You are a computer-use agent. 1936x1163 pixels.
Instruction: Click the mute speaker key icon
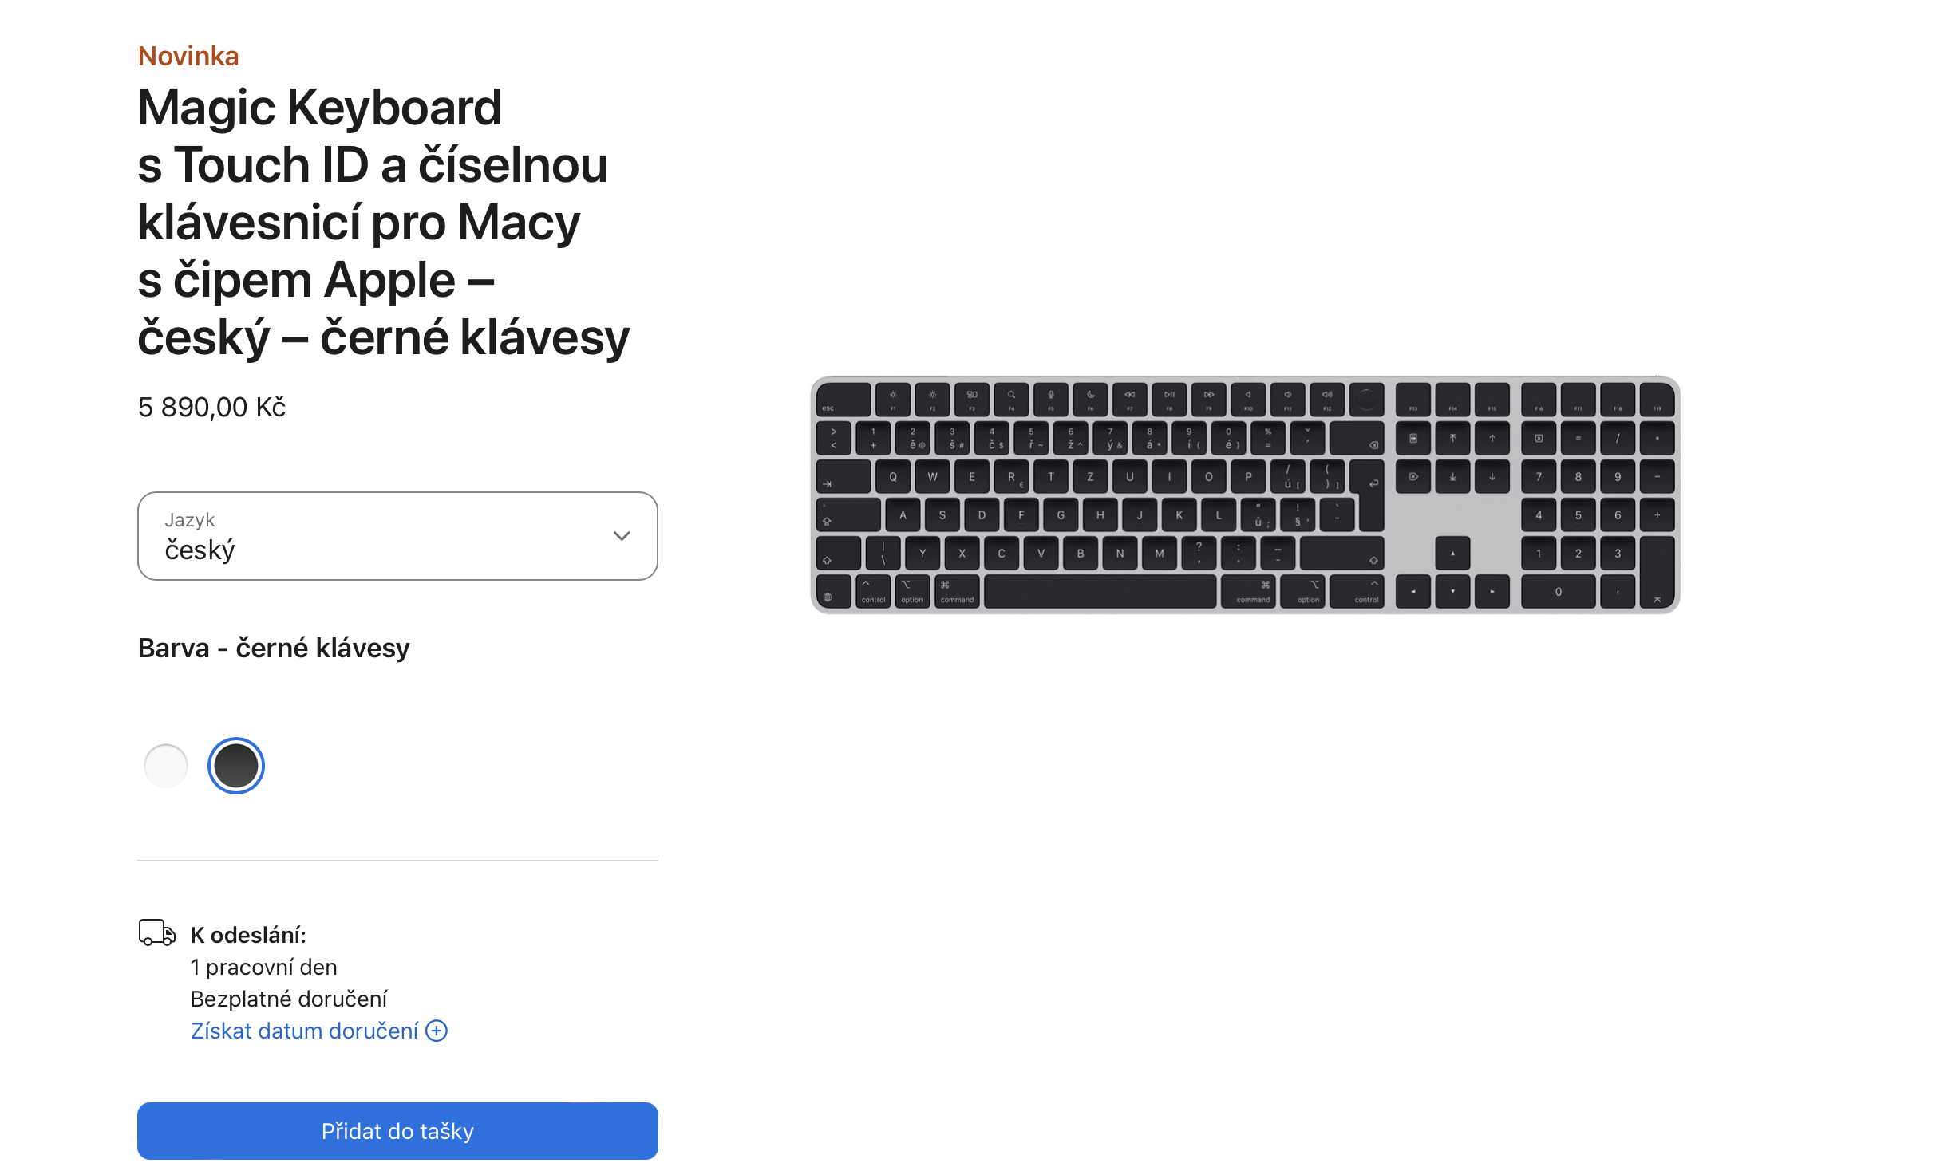tap(1248, 395)
